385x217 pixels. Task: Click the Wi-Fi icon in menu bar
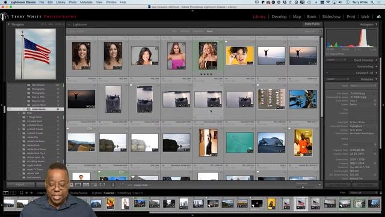point(328,2)
